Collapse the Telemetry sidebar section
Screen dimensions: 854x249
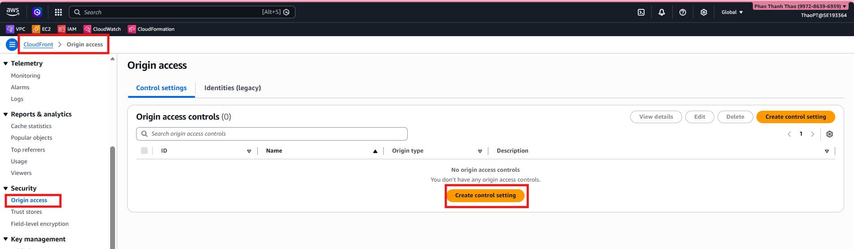pos(6,63)
